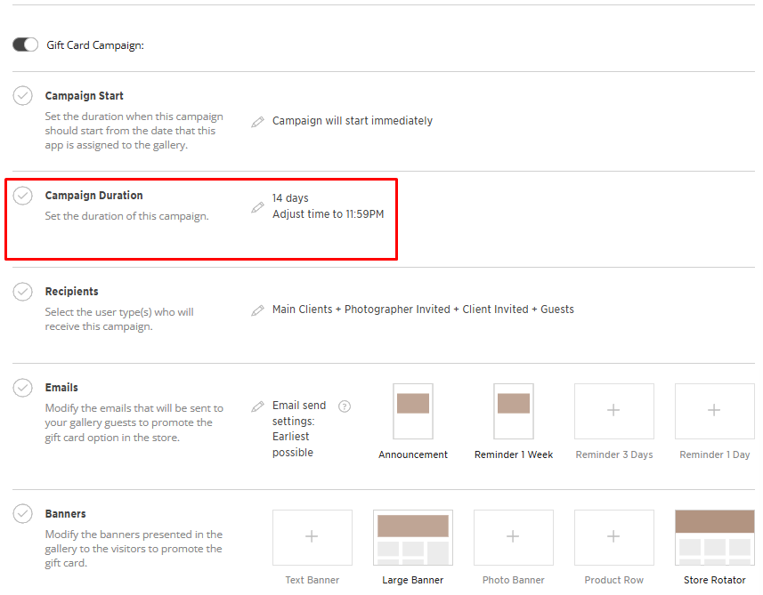Viewport: 763px width, 595px height.
Task: Open the Reminder 1 Week email template
Action: [514, 412]
